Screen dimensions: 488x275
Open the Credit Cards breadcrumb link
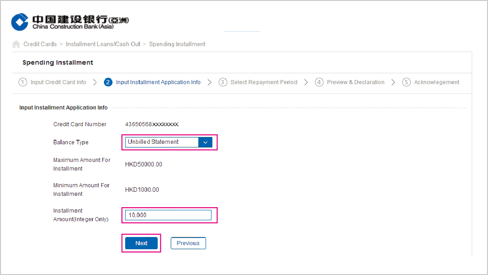(x=40, y=44)
